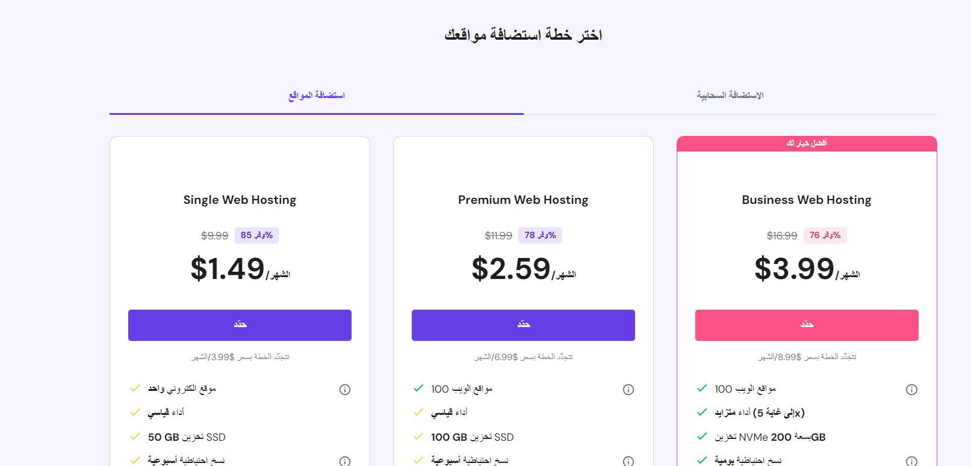Click the 200 GB NVMe storage feature
Viewport: 971px width, 466px height.
pos(770,437)
